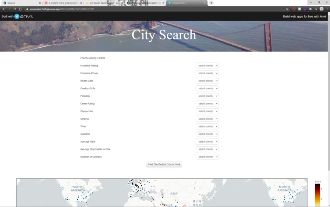Image resolution: width=330 pixels, height=207 pixels.
Task: Click the 'Average Disposable Income' label
Action: [x=95, y=149]
